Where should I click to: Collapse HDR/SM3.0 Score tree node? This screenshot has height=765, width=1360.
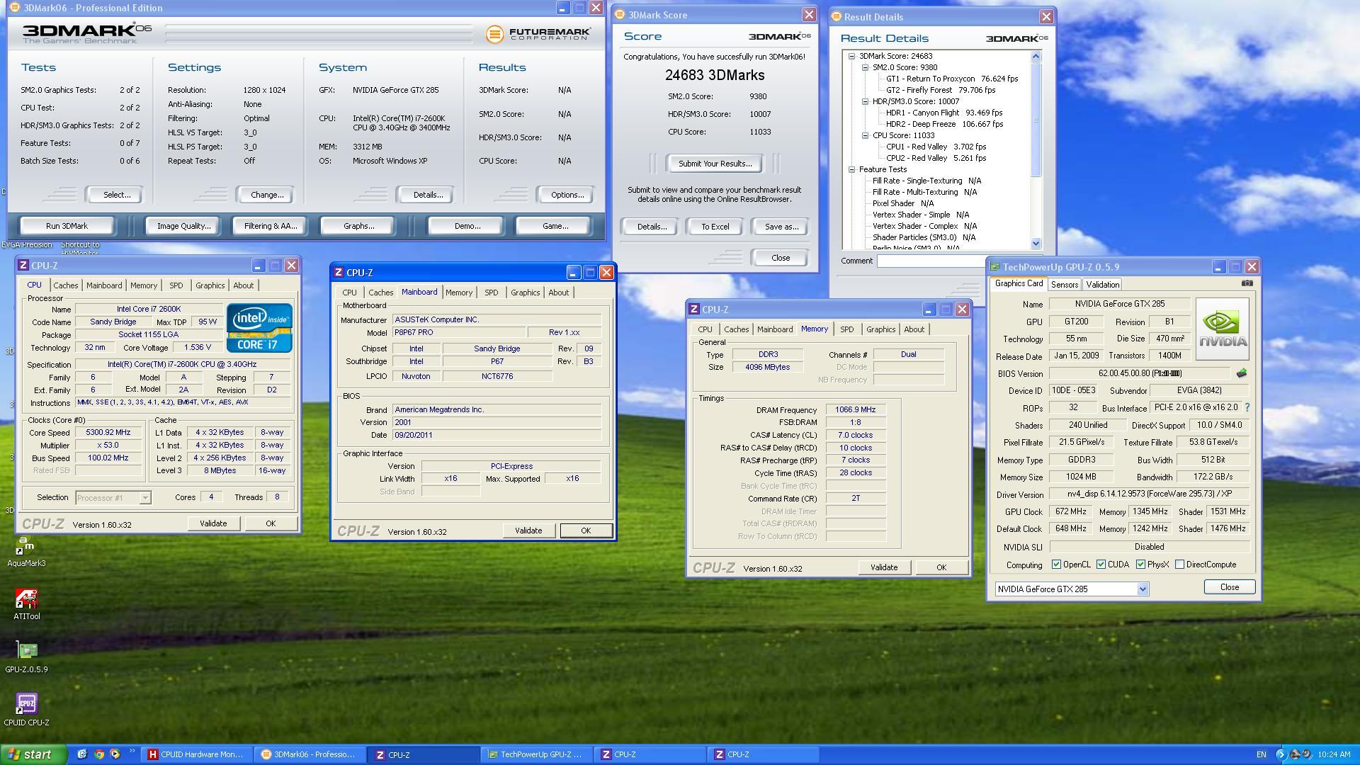866,101
